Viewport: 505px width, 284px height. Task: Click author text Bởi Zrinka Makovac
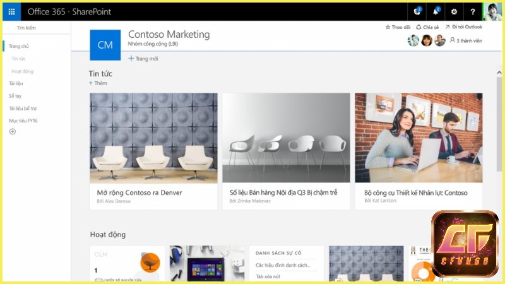pos(250,201)
